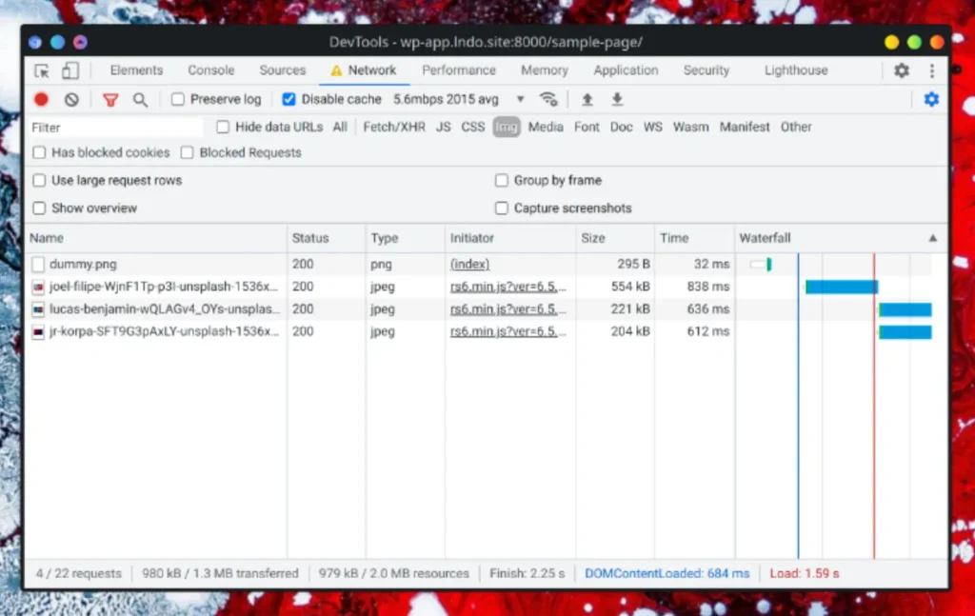
Task: Open network conditions wifi icon
Action: coord(547,99)
